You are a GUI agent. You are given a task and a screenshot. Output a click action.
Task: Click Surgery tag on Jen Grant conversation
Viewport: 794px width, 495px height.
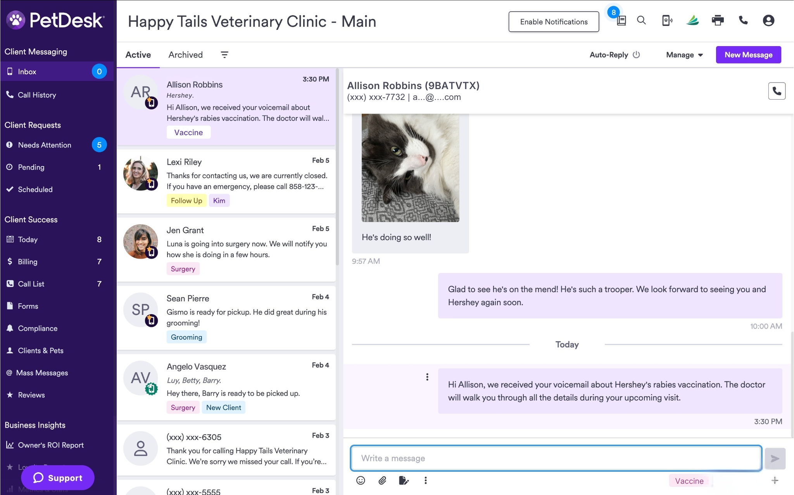183,269
